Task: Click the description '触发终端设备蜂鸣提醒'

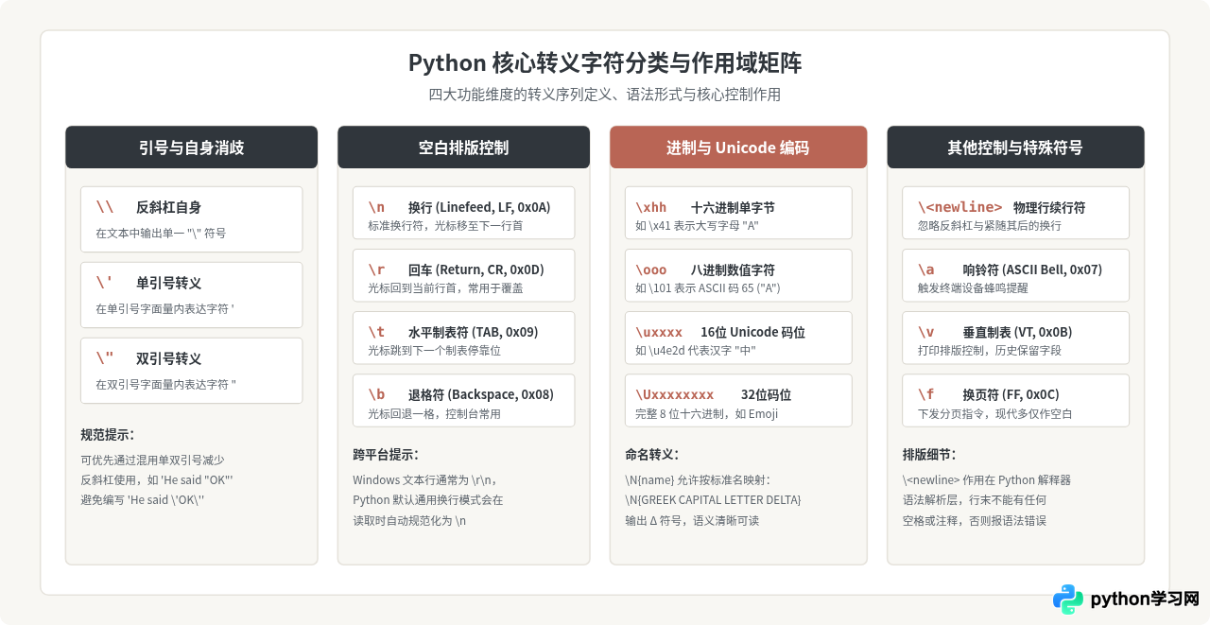Action: [973, 288]
